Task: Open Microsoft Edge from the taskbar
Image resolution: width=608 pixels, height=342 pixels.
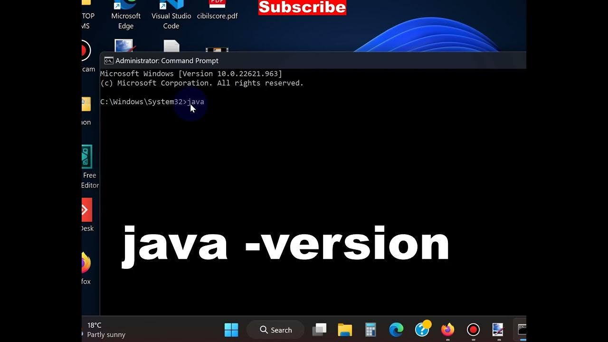Action: [x=396, y=330]
